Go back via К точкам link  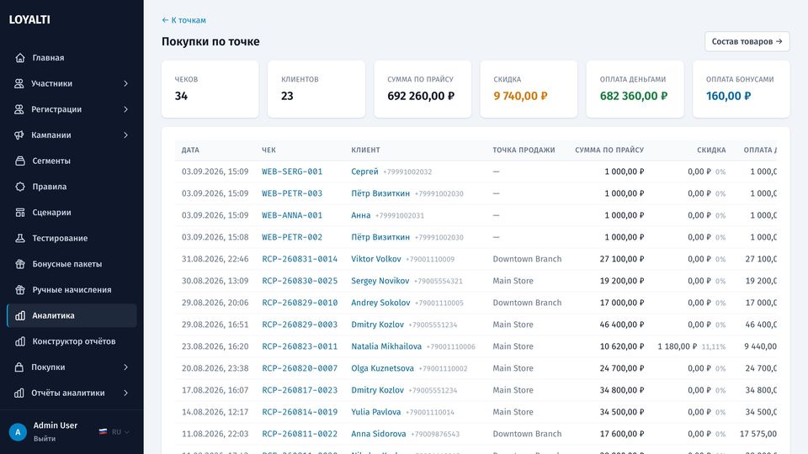point(184,20)
